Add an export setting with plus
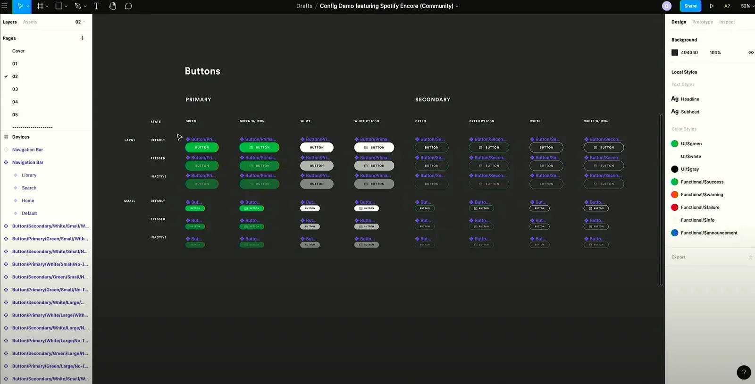Screen dimensions: 755x384 [751, 257]
